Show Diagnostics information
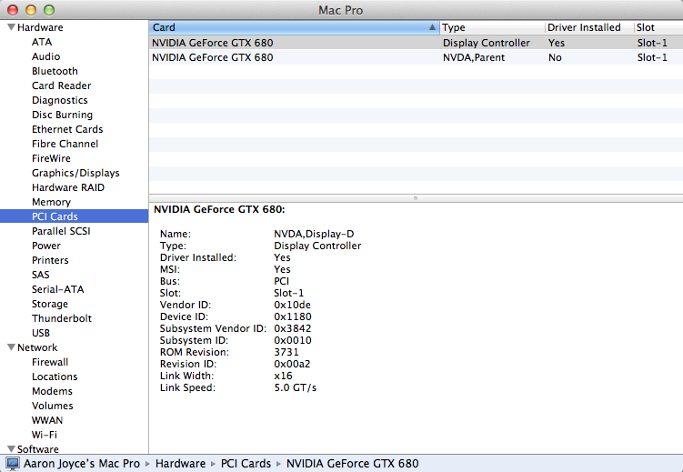This screenshot has height=472, width=683. [x=60, y=100]
